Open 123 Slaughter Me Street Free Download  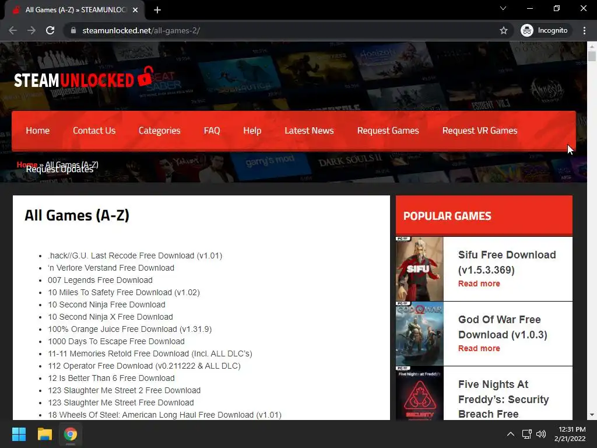(121, 402)
